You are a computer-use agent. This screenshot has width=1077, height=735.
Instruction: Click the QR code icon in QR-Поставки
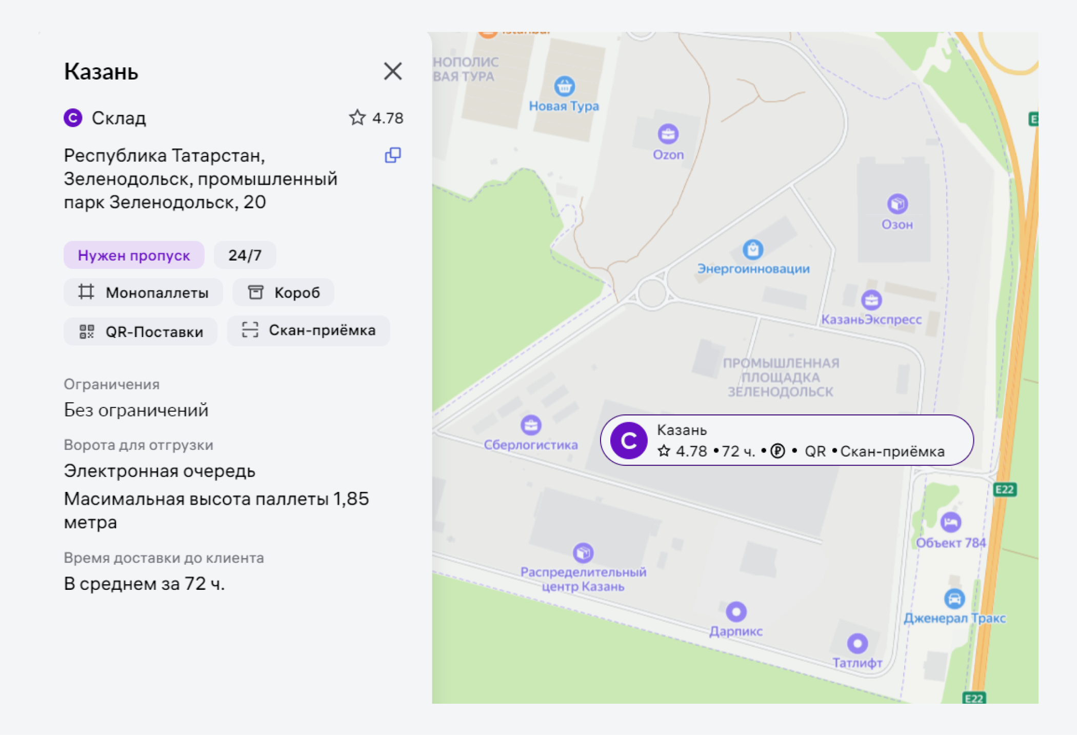87,331
